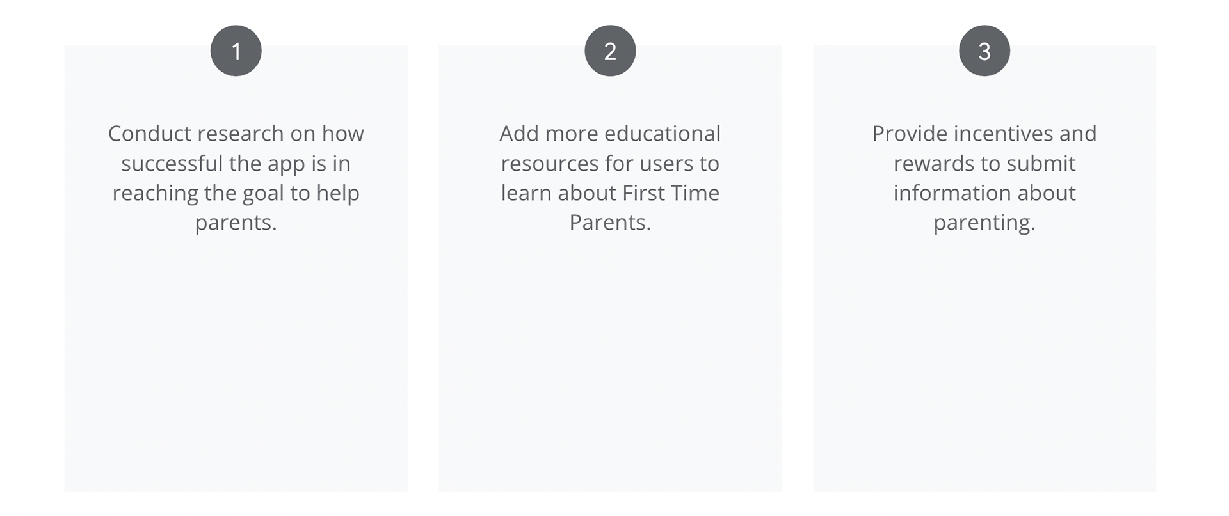Click empty area of the third card
The image size is (1229, 516).
tap(984, 364)
